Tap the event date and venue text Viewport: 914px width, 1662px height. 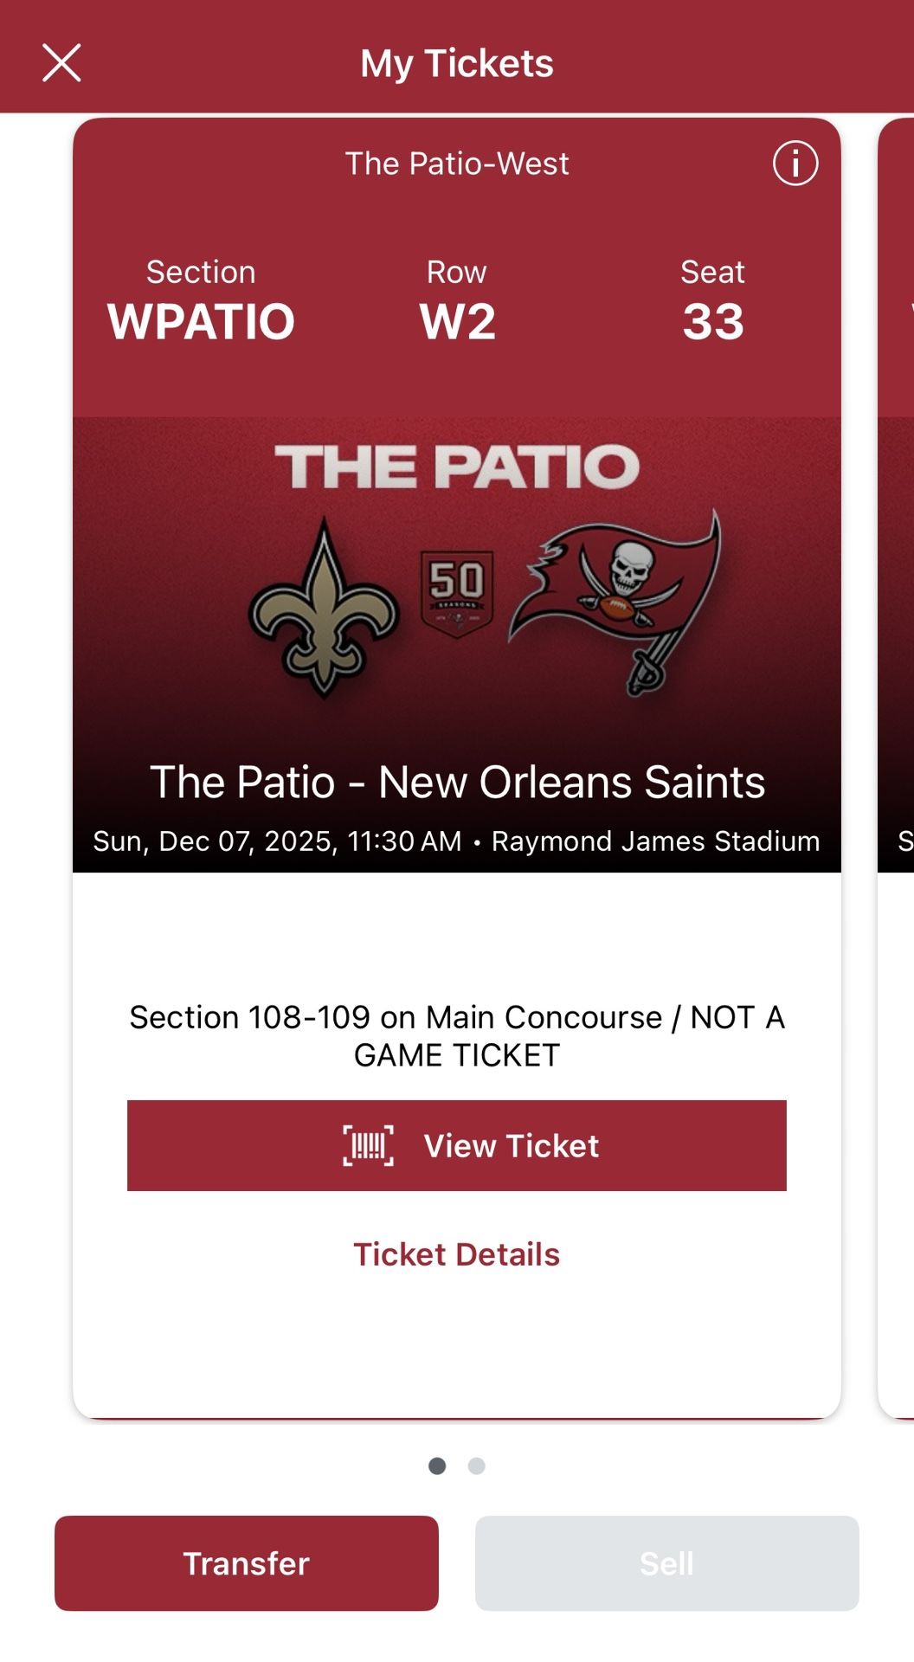point(456,840)
